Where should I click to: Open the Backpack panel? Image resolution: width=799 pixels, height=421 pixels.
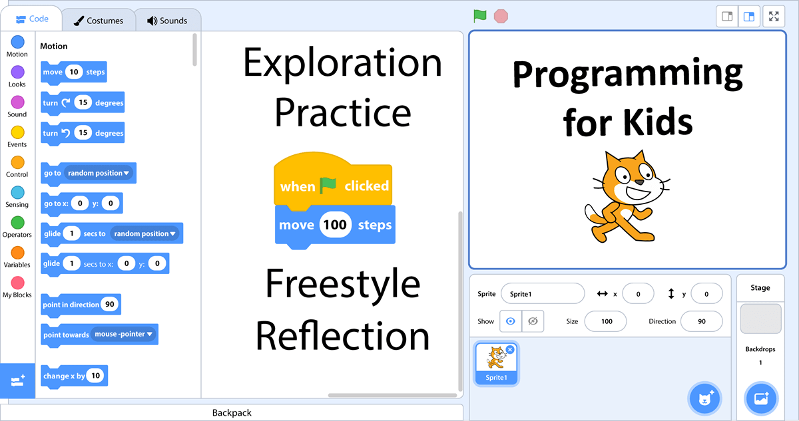point(231,412)
